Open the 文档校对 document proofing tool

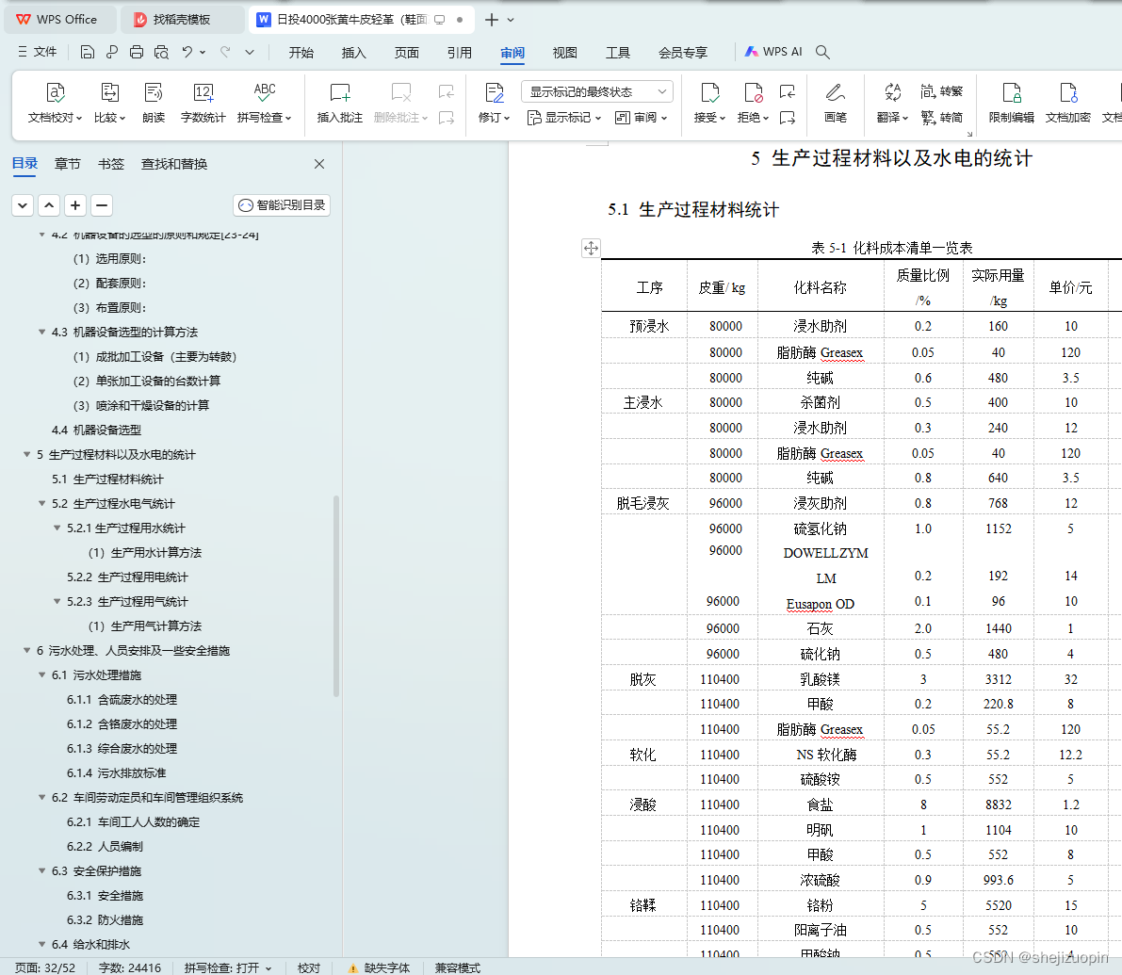55,103
